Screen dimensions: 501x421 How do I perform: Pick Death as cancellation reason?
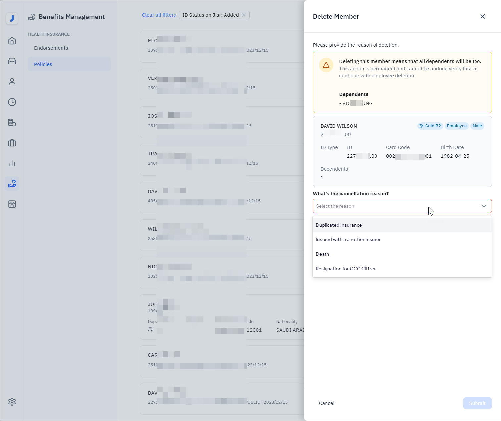tap(322, 254)
